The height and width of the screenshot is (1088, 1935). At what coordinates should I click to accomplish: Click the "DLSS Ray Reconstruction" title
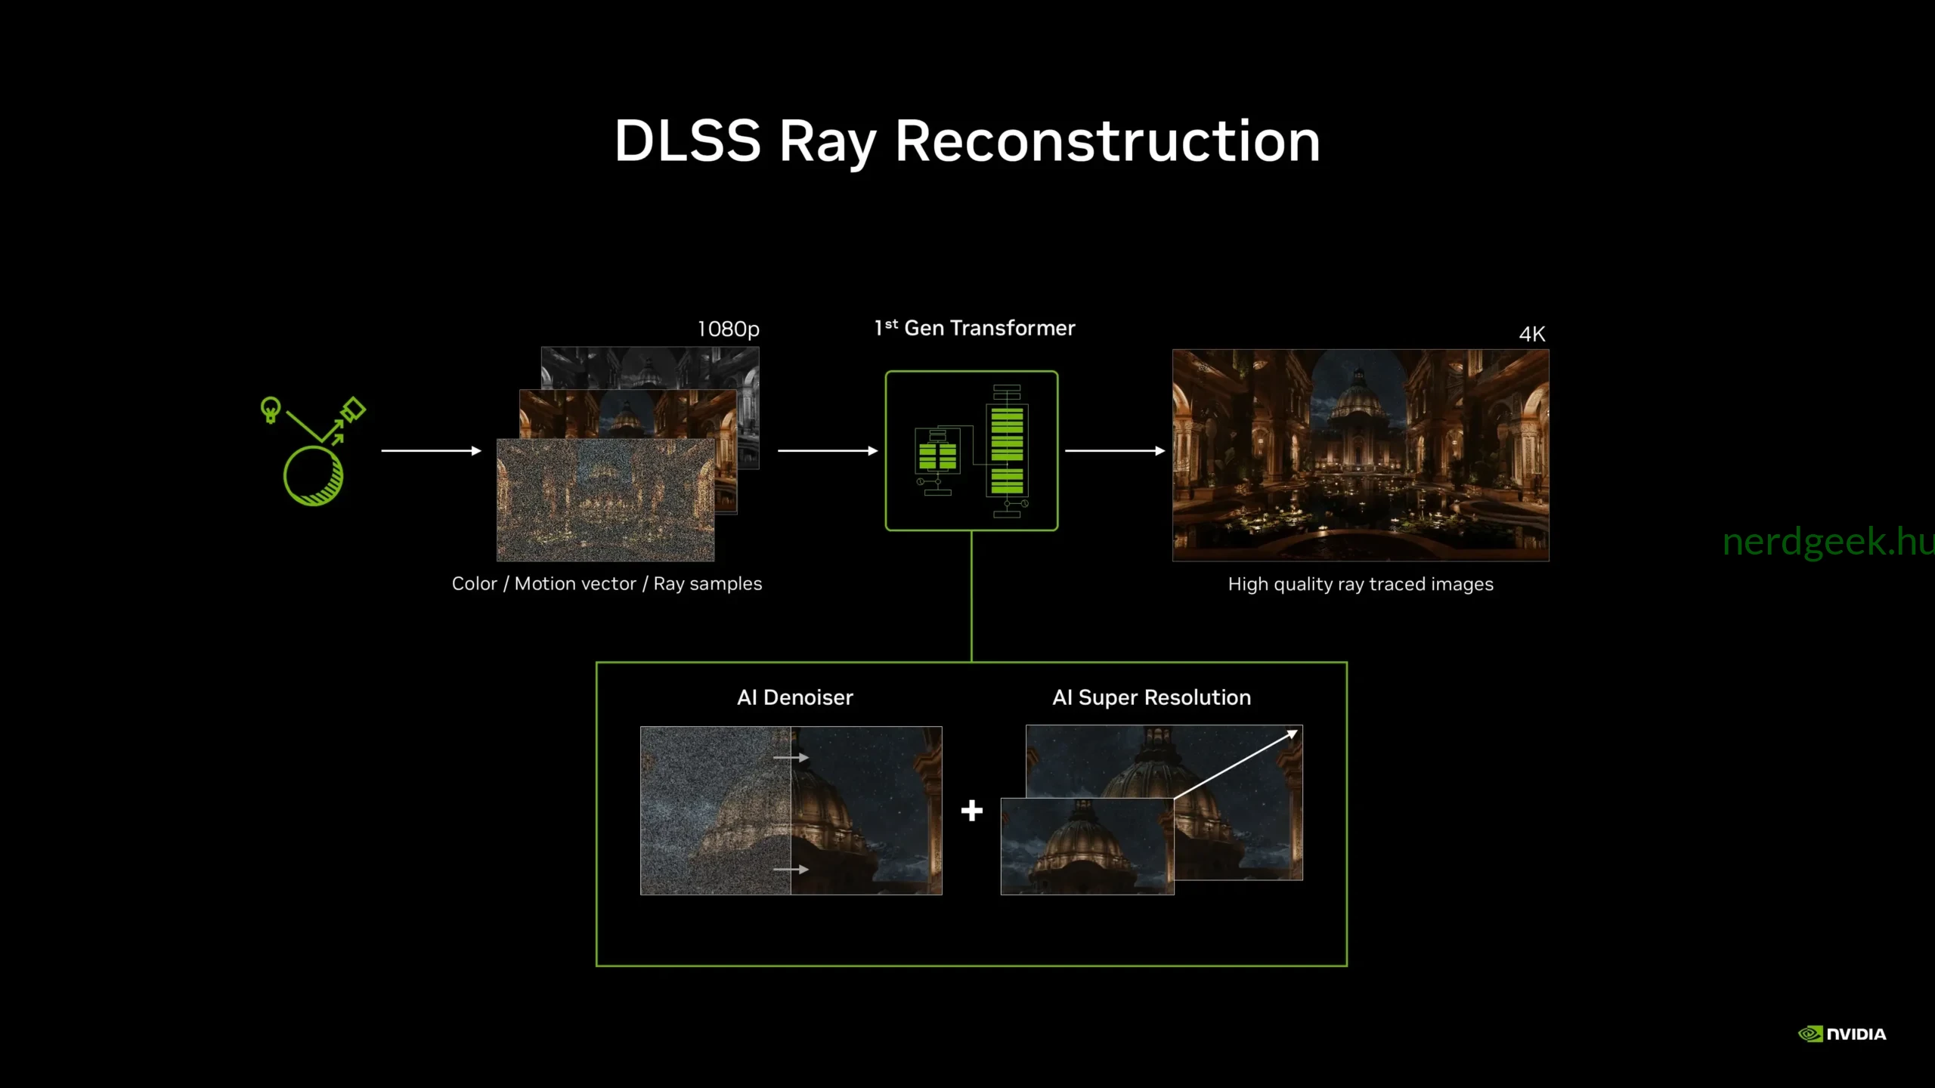(967, 141)
